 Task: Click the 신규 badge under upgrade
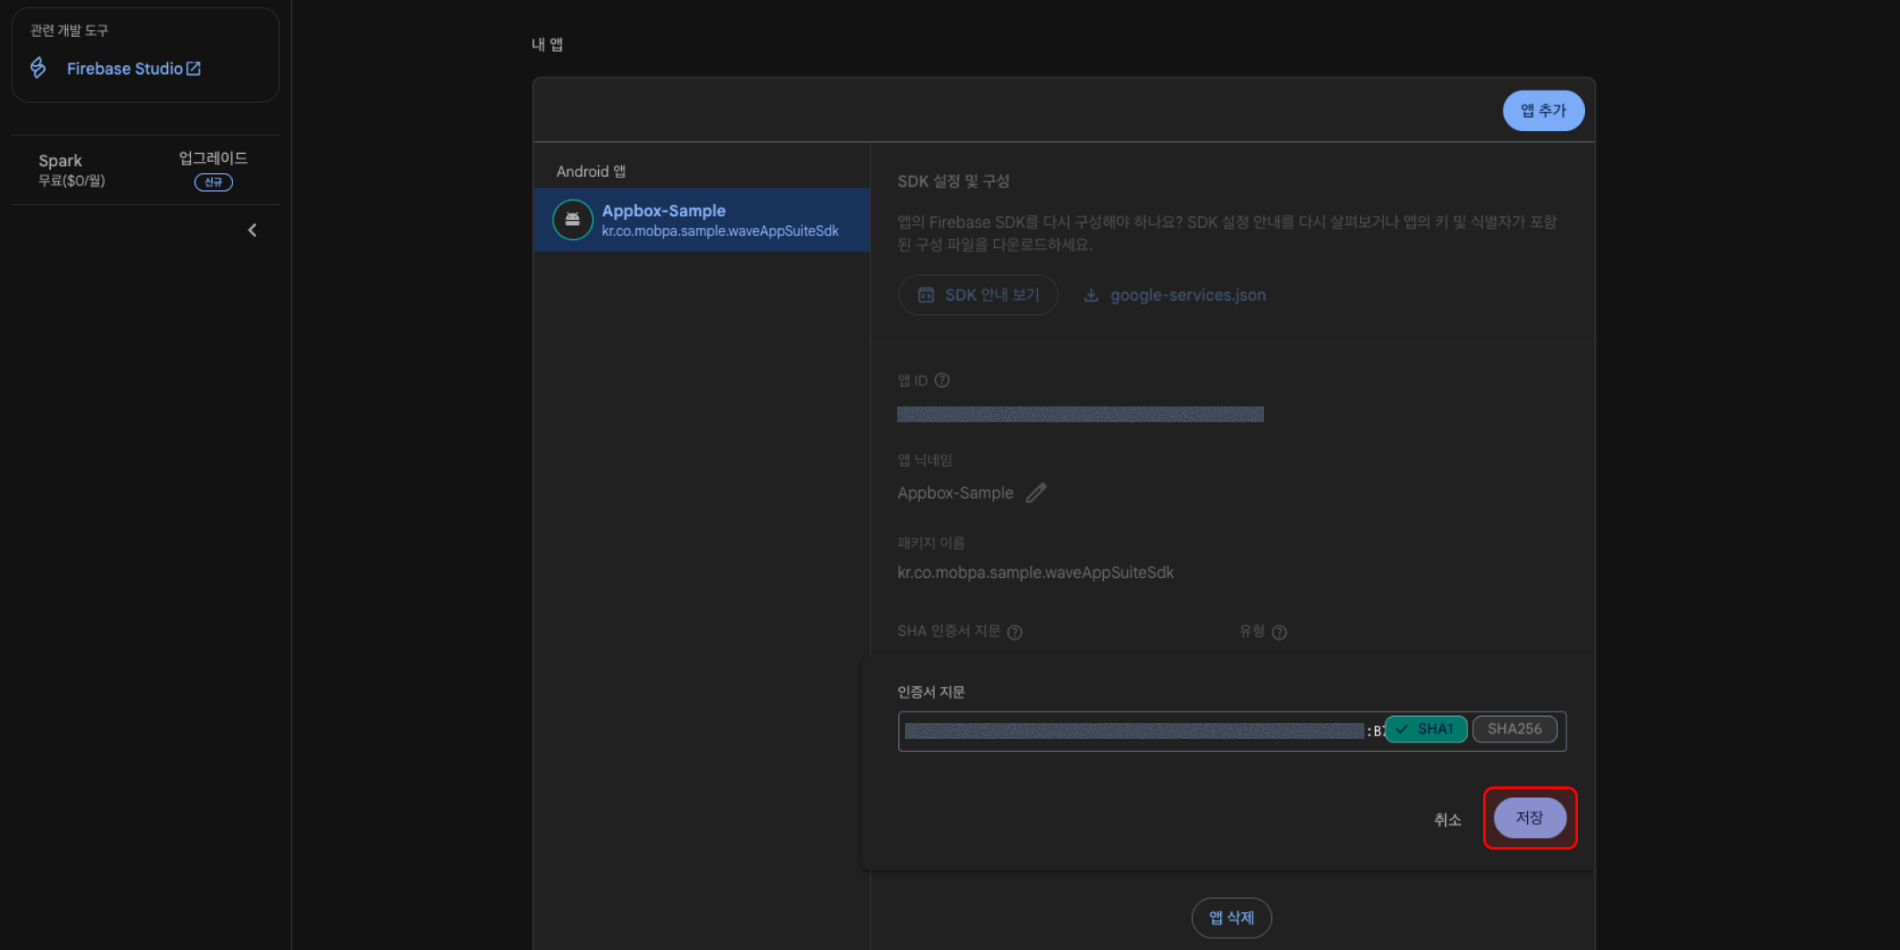[214, 182]
